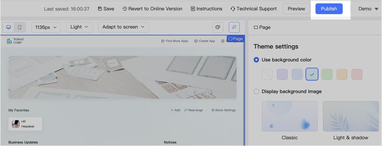Click the Save button
Viewport: 382px width, 146px height.
click(106, 9)
